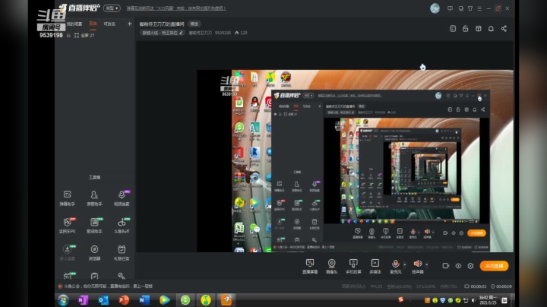Open the three-line menu icon in title bar
Screen dimensions: 547x307
tap(479, 8)
